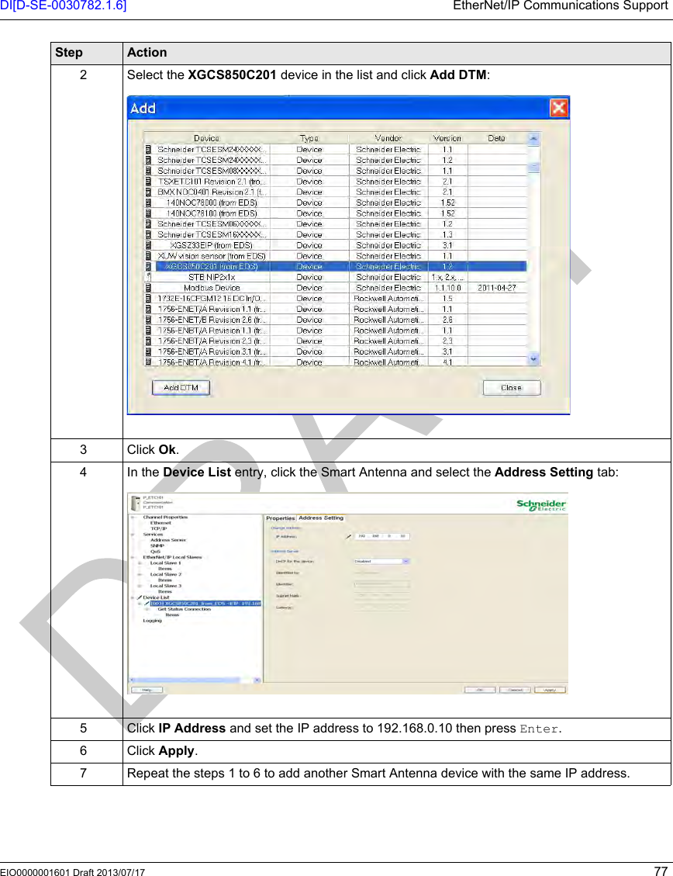Select 1732E-16CFGM12 device row
This screenshot has width=673, height=876.
click(x=335, y=298)
